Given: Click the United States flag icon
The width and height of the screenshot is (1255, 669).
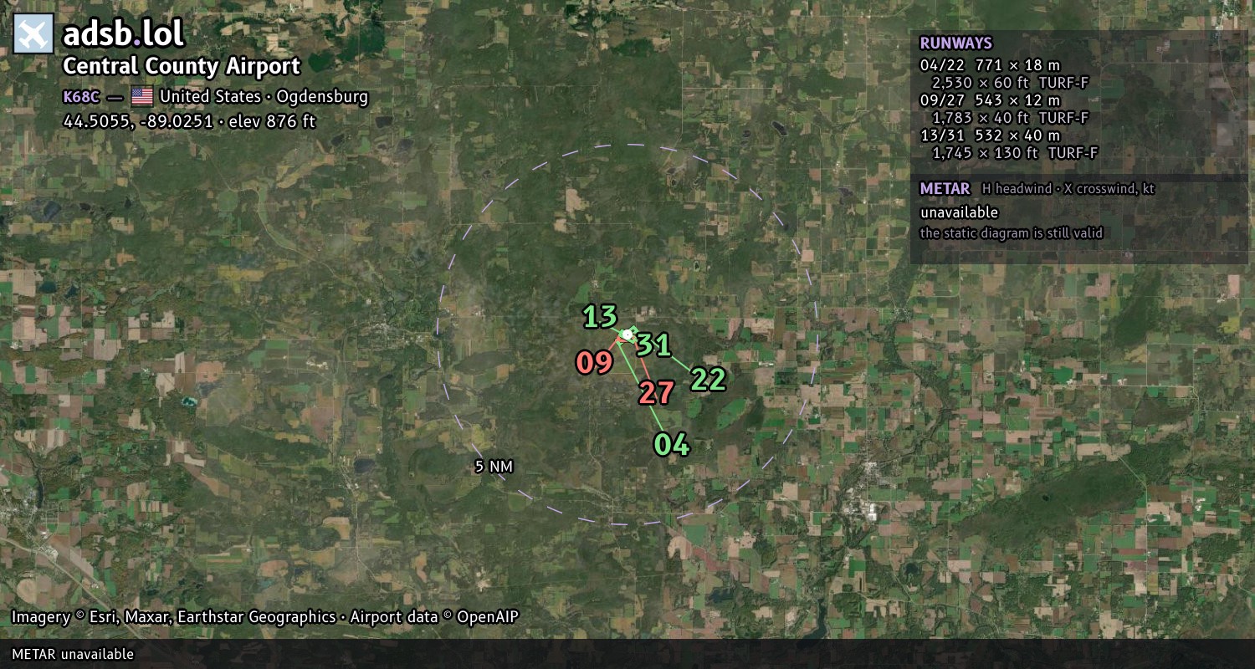Looking at the screenshot, I should pos(141,96).
